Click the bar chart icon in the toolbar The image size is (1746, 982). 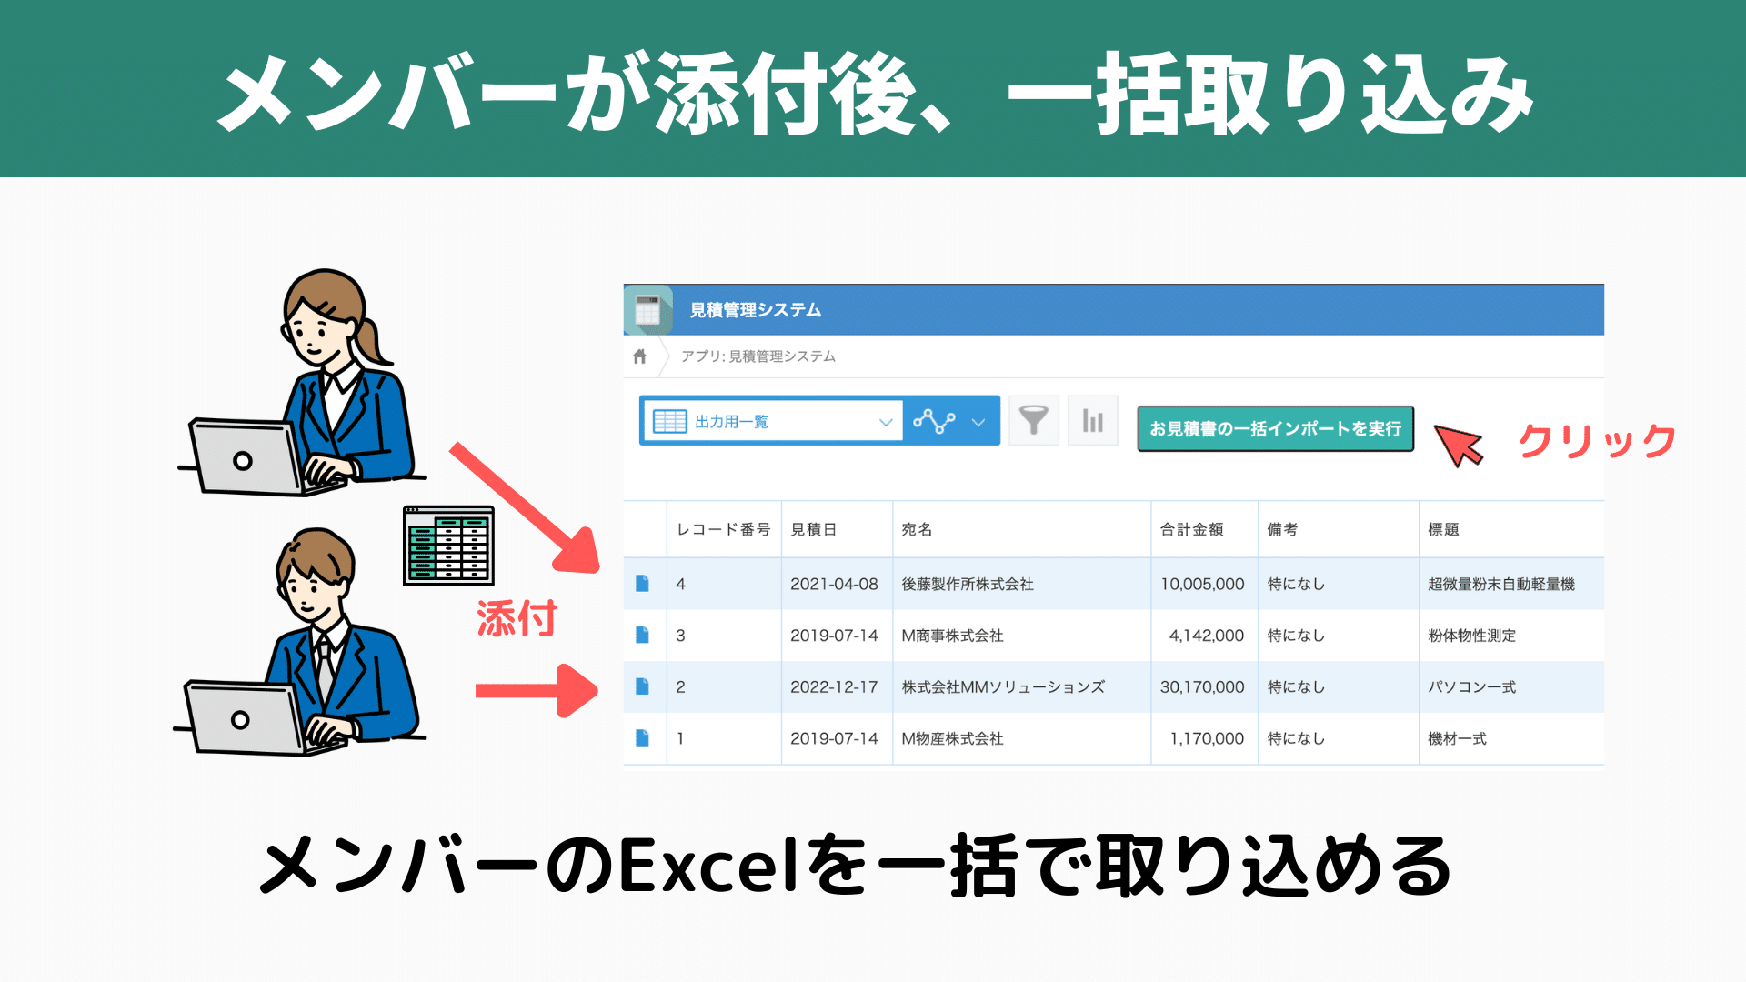(1092, 420)
